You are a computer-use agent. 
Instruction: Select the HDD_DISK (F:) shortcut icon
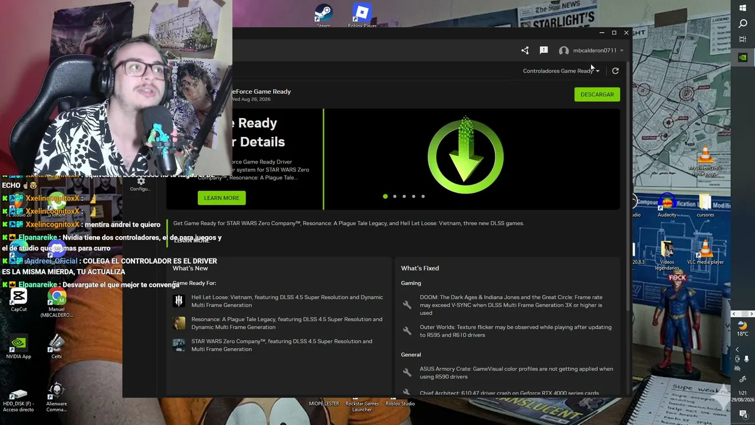(18, 401)
